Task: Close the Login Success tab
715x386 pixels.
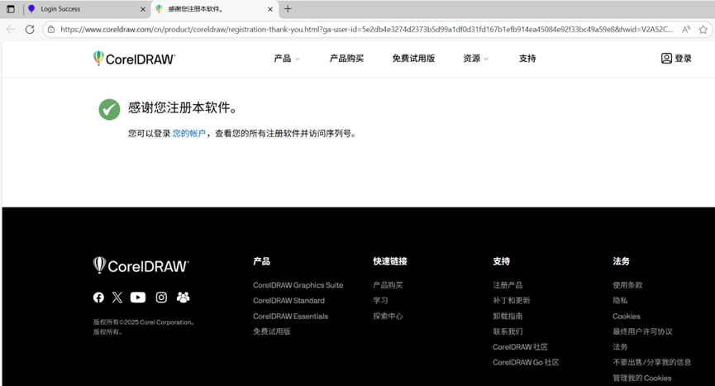Action: [142, 9]
